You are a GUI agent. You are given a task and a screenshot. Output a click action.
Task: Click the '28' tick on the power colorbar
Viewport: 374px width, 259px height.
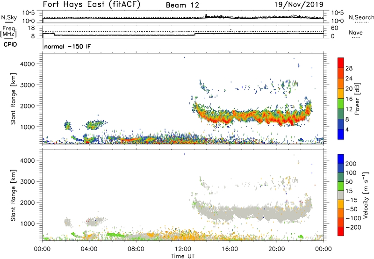tap(349, 68)
